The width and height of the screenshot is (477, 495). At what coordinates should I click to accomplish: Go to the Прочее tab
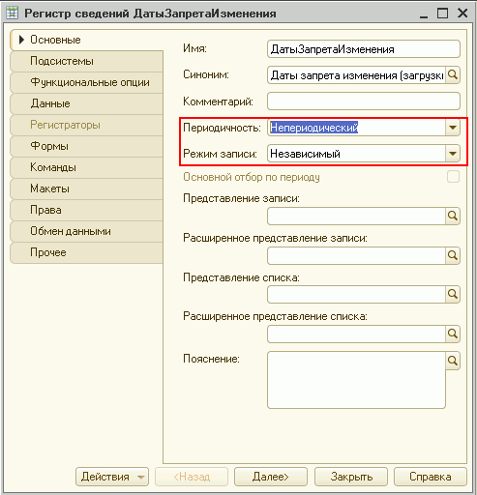(x=86, y=252)
